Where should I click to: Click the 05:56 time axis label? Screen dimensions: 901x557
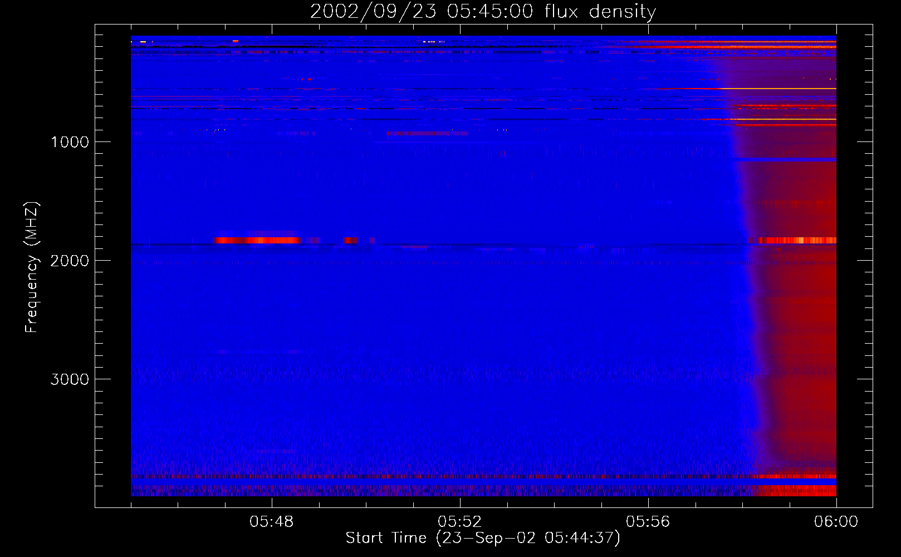pyautogui.click(x=648, y=522)
